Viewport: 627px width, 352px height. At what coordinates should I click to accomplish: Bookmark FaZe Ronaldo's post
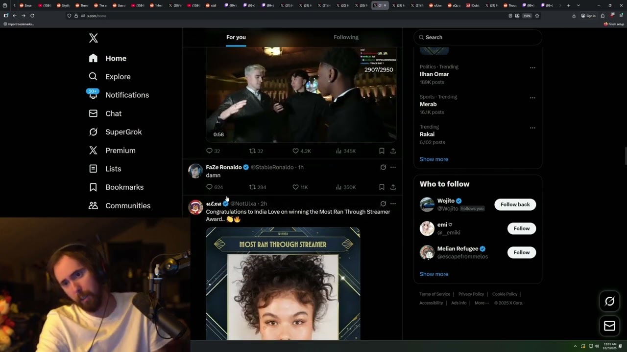[x=382, y=187]
